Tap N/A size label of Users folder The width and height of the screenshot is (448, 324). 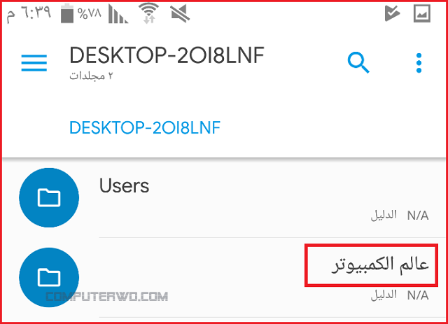tap(418, 216)
